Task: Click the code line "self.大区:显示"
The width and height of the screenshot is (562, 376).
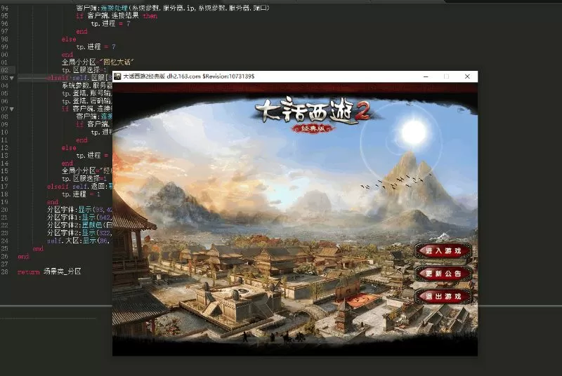Action: click(x=79, y=241)
